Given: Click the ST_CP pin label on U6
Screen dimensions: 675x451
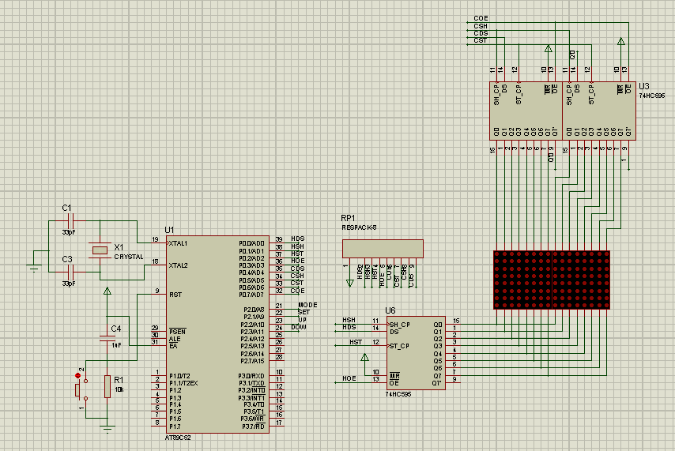Looking at the screenshot, I should tap(399, 346).
